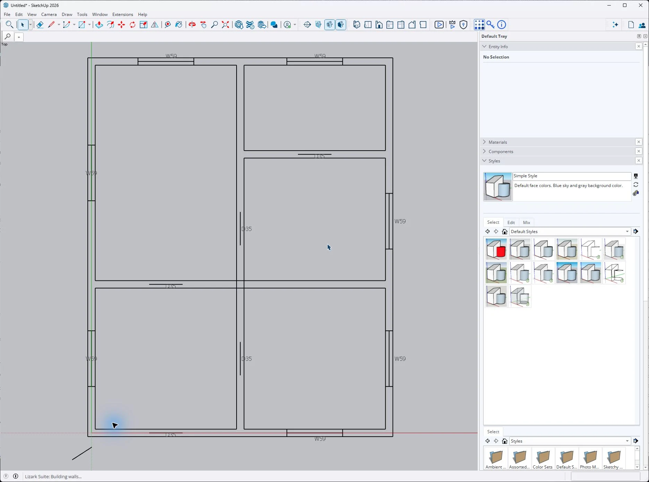
Task: Switch to Front view house icon
Action: (x=379, y=25)
